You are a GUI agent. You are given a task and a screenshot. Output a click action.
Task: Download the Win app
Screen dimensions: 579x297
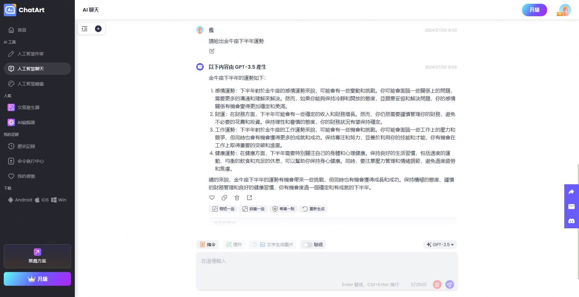(x=59, y=200)
